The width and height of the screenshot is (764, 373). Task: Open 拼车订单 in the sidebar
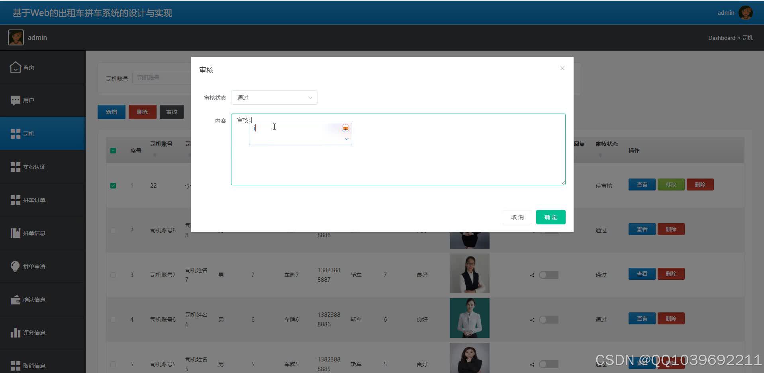[x=43, y=200]
